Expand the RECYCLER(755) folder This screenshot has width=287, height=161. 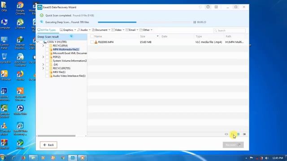point(43,68)
